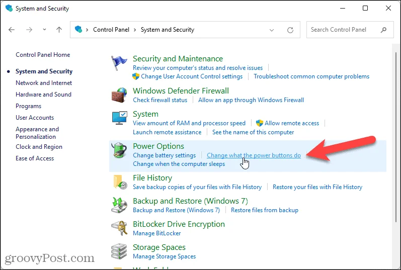
Task: Go back with the left arrow button
Action: [12, 30]
